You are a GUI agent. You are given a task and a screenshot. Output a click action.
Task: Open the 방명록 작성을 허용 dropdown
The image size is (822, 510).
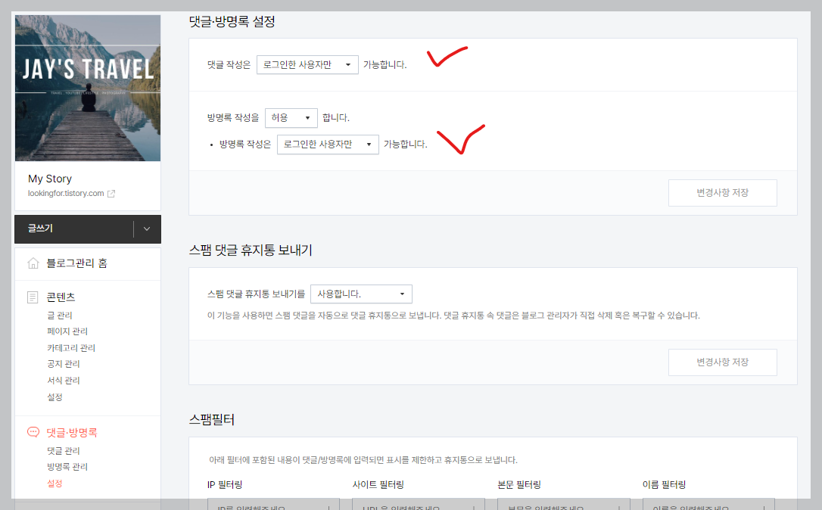point(291,117)
